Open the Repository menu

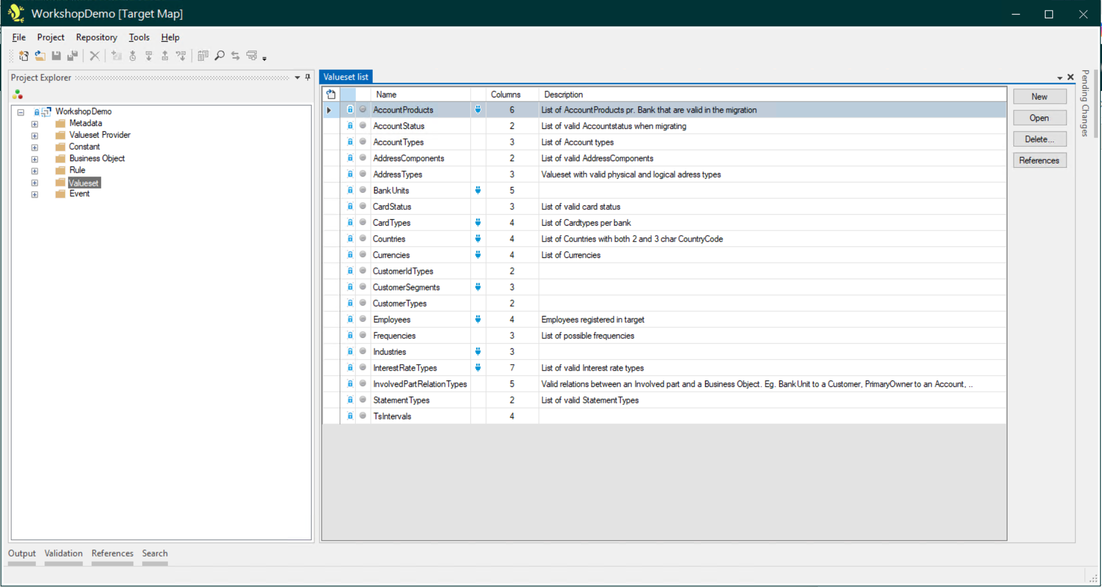pyautogui.click(x=96, y=37)
